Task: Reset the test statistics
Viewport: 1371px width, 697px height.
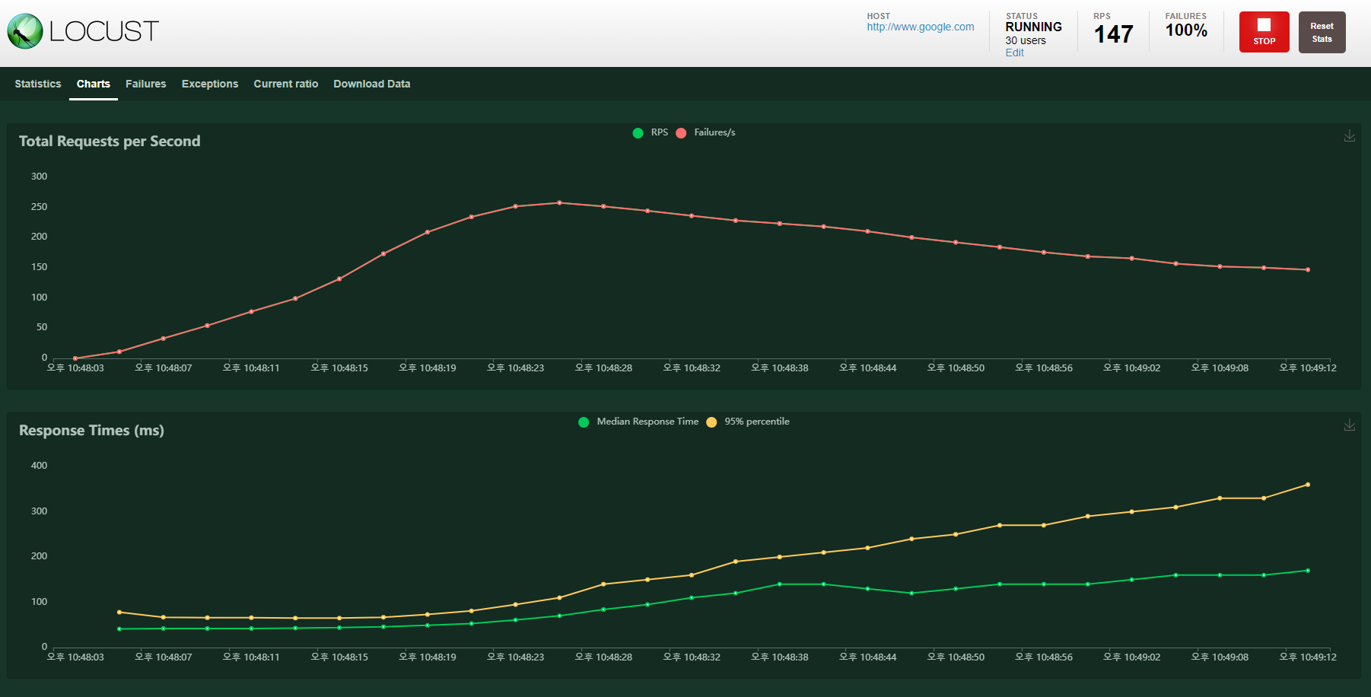Action: point(1322,32)
